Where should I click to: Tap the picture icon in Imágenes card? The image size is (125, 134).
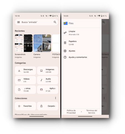point(41,71)
